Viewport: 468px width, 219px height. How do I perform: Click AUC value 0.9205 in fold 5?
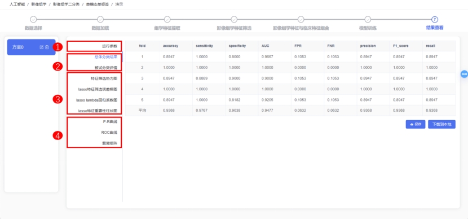[x=267, y=100]
